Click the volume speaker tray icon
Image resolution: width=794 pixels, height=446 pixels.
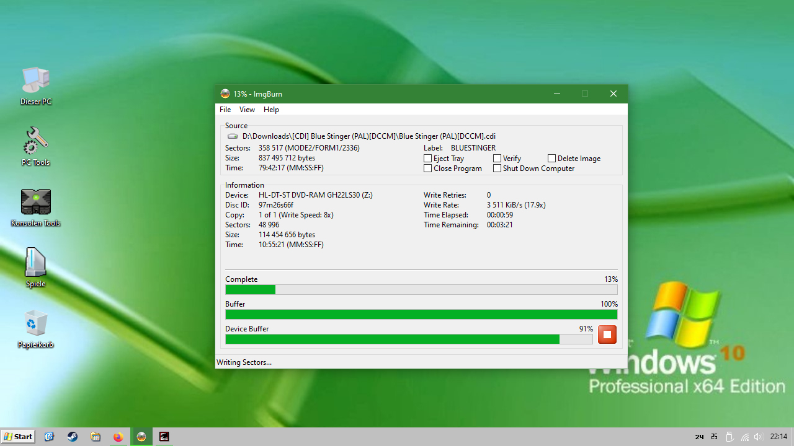pyautogui.click(x=758, y=437)
